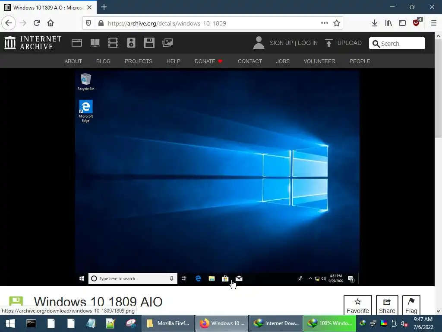
Task: Open the Texts book icon
Action: (95, 43)
